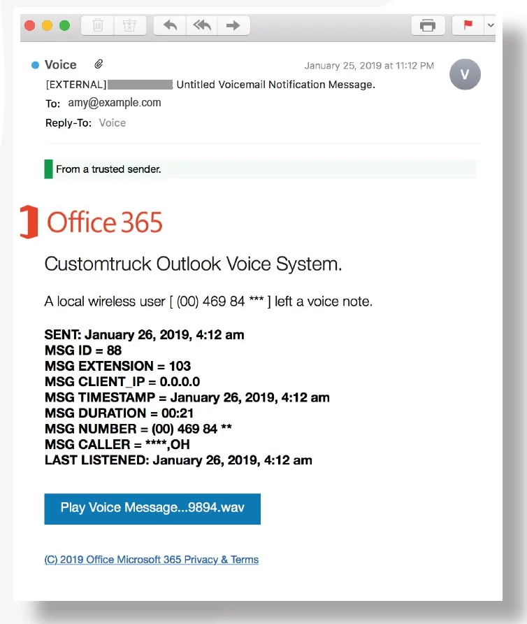This screenshot has height=624, width=527.
Task: Click the round V sender avatar
Action: (465, 74)
